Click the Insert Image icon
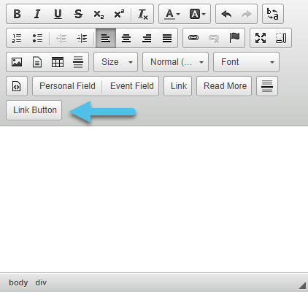This screenshot has width=308, height=292. coord(17,62)
